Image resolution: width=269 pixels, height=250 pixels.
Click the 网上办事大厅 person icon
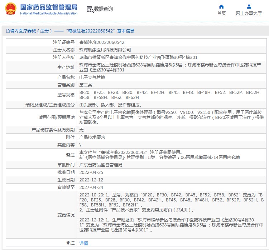[249, 6]
